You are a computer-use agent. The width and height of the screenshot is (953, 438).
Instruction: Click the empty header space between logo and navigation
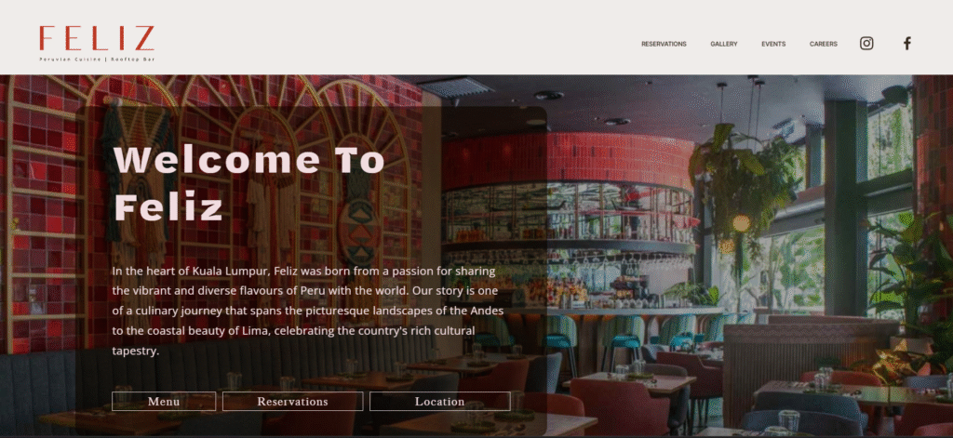[x=395, y=38]
